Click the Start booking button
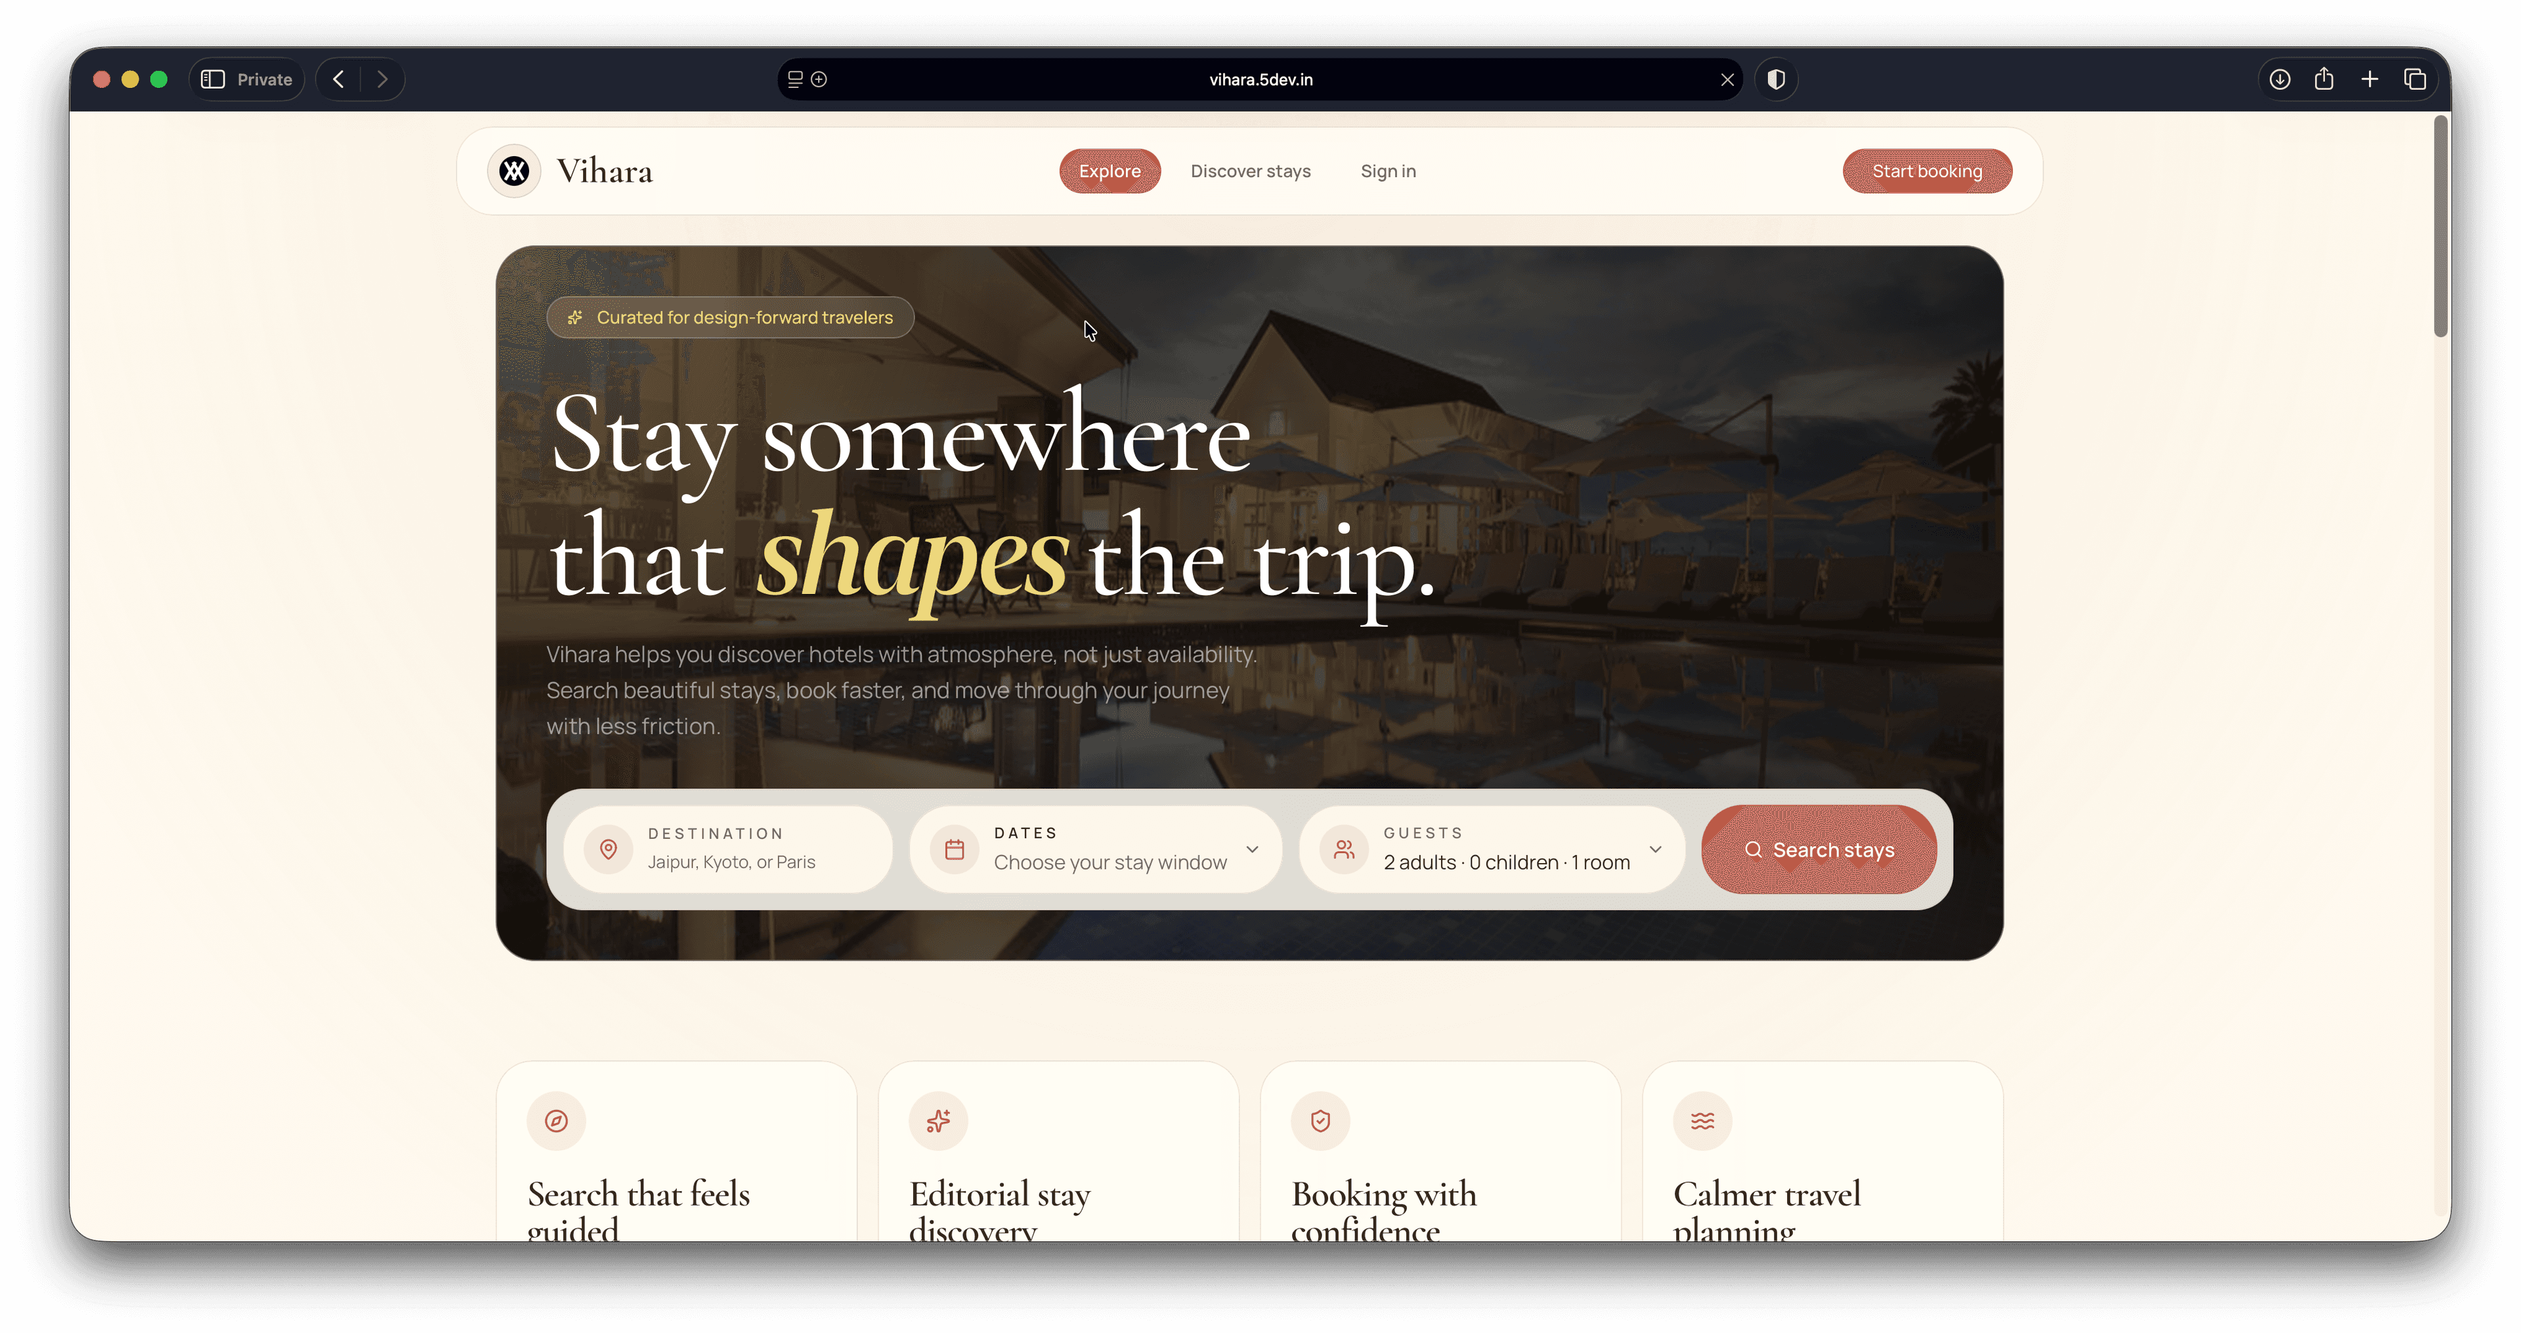The height and width of the screenshot is (1333, 2521). [x=1927, y=171]
